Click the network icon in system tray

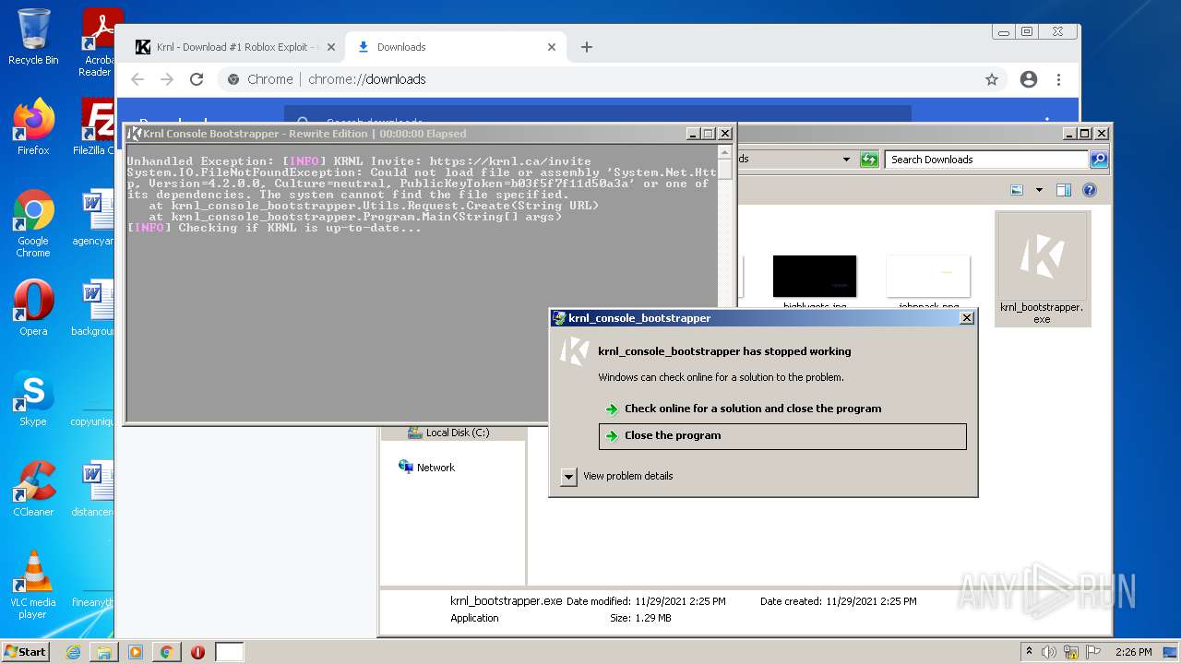point(1071,652)
